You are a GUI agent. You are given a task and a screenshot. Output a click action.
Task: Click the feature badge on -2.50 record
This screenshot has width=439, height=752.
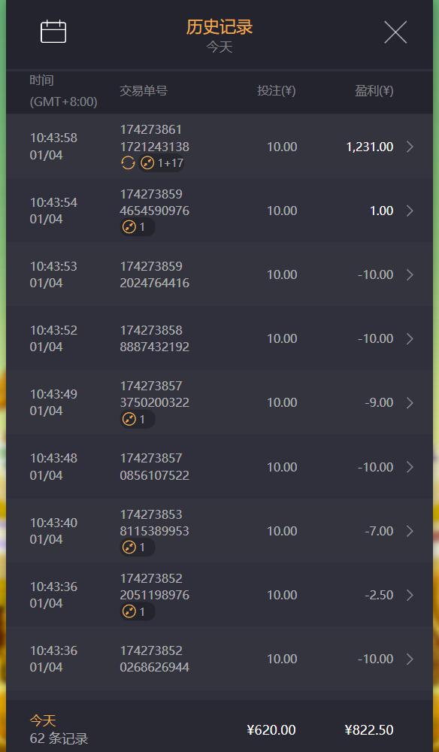click(137, 611)
